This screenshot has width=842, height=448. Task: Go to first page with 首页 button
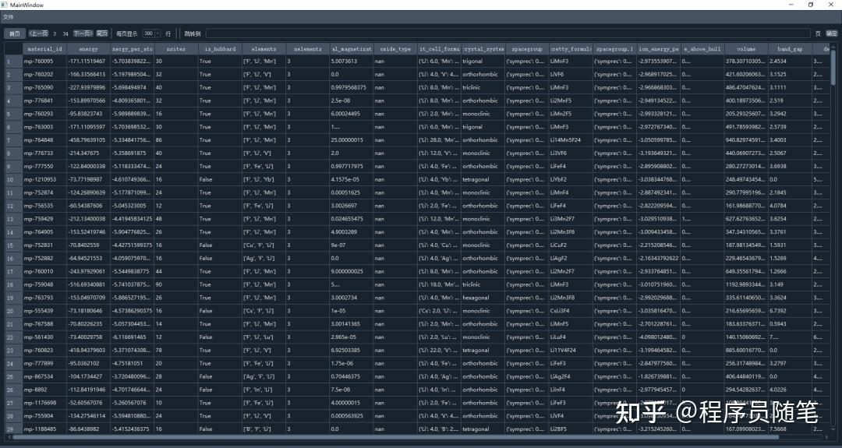click(x=14, y=34)
